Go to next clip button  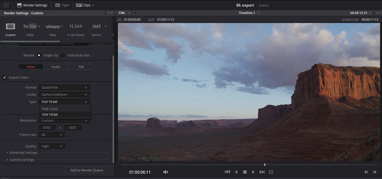coord(366,172)
